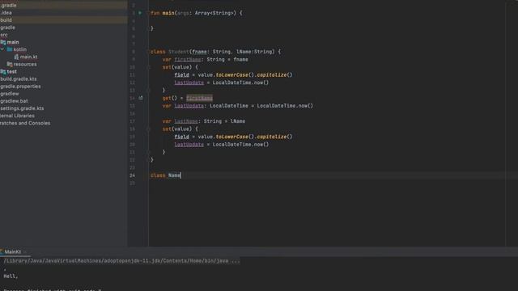The image size is (518, 291).
Task: Close the MainKt run tab
Action: pyautogui.click(x=25, y=252)
